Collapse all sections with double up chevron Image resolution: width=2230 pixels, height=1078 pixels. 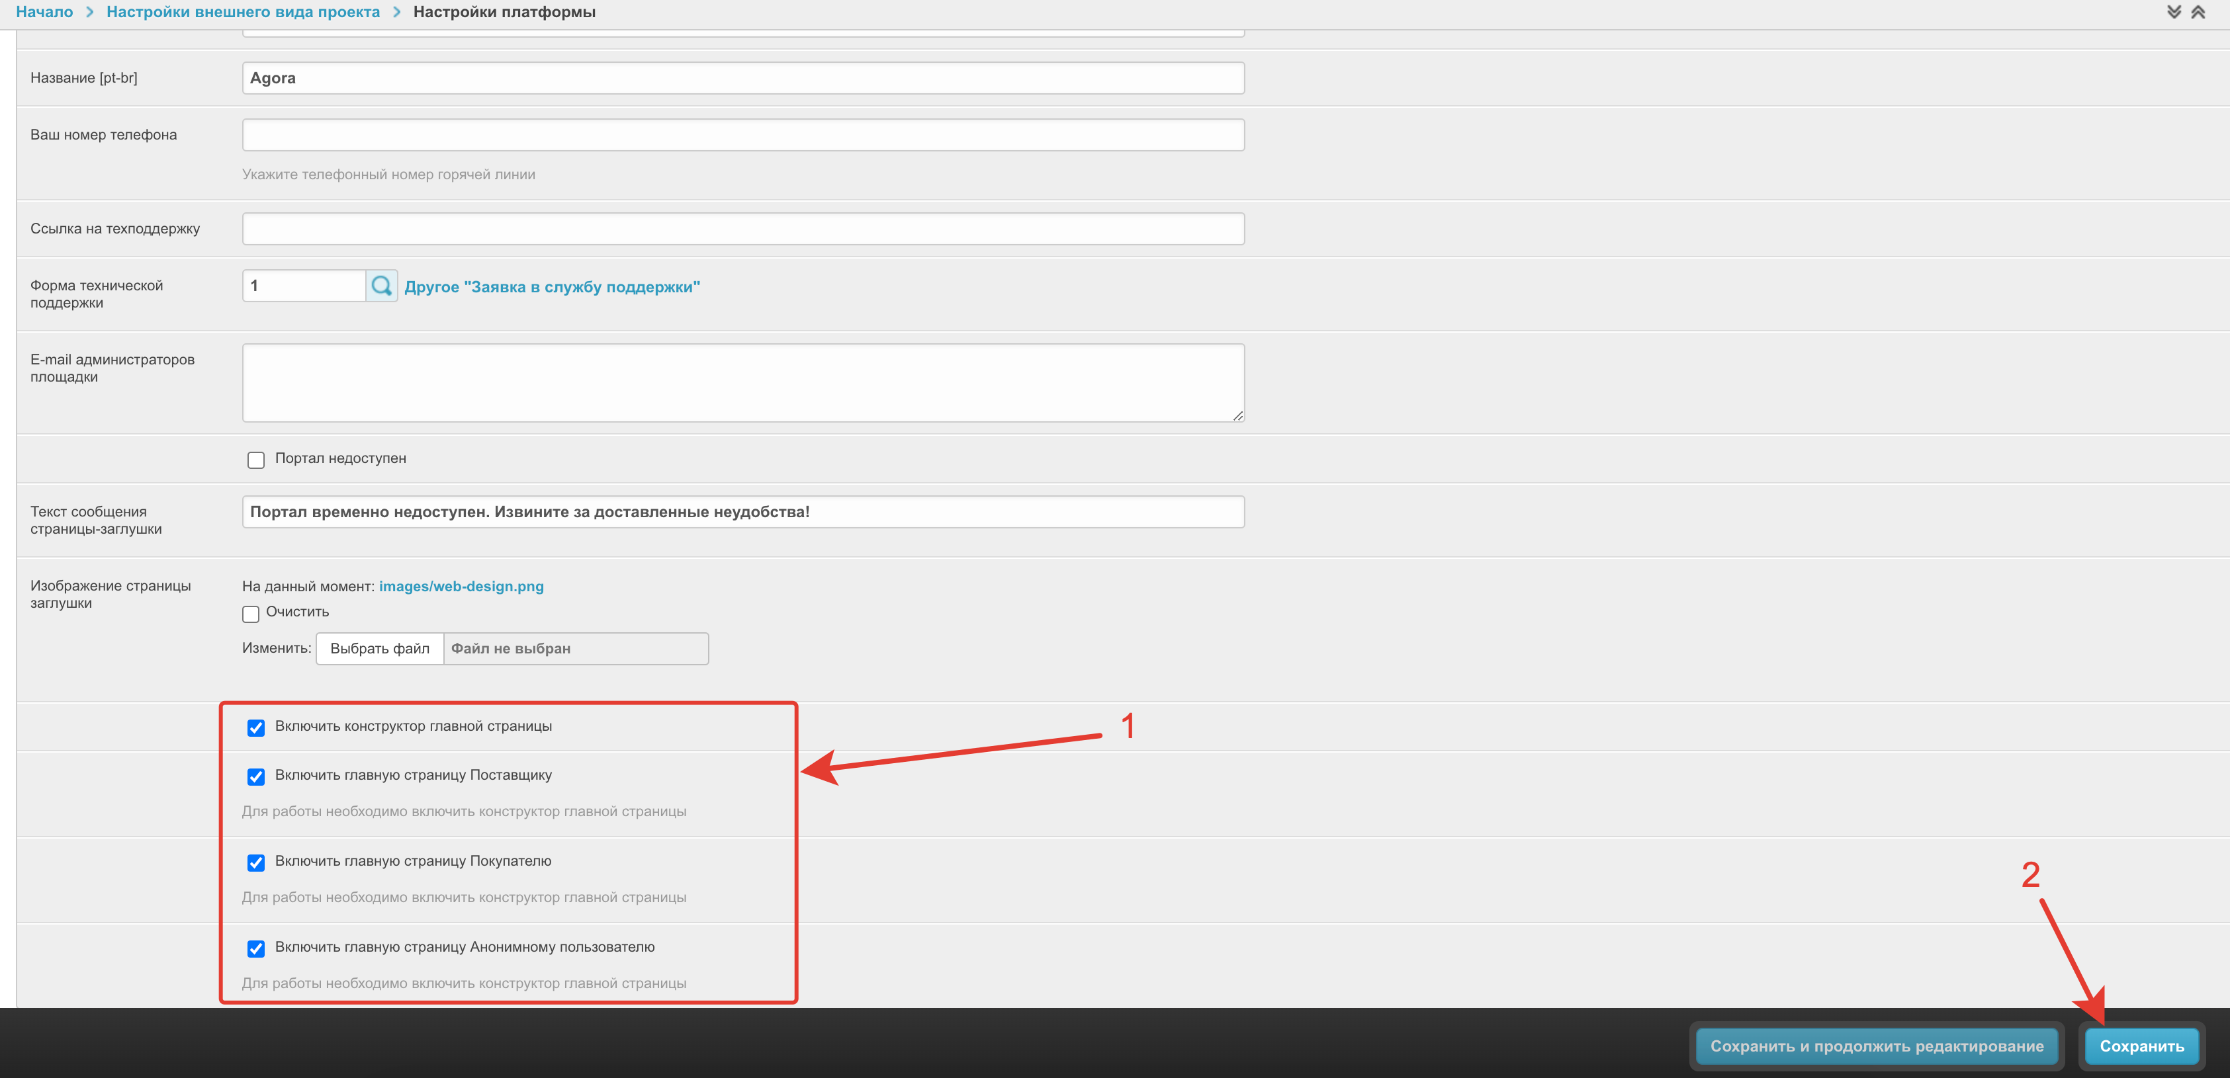pos(2197,12)
